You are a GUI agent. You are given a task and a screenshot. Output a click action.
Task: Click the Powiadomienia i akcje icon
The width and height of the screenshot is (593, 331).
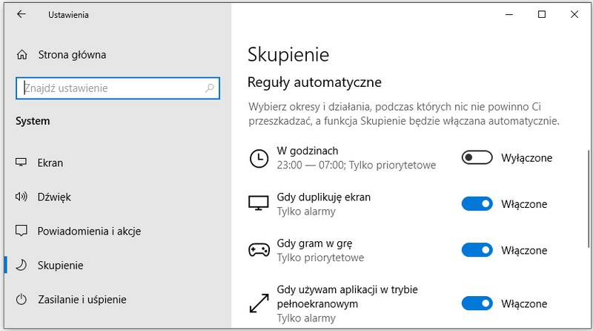coord(21,231)
